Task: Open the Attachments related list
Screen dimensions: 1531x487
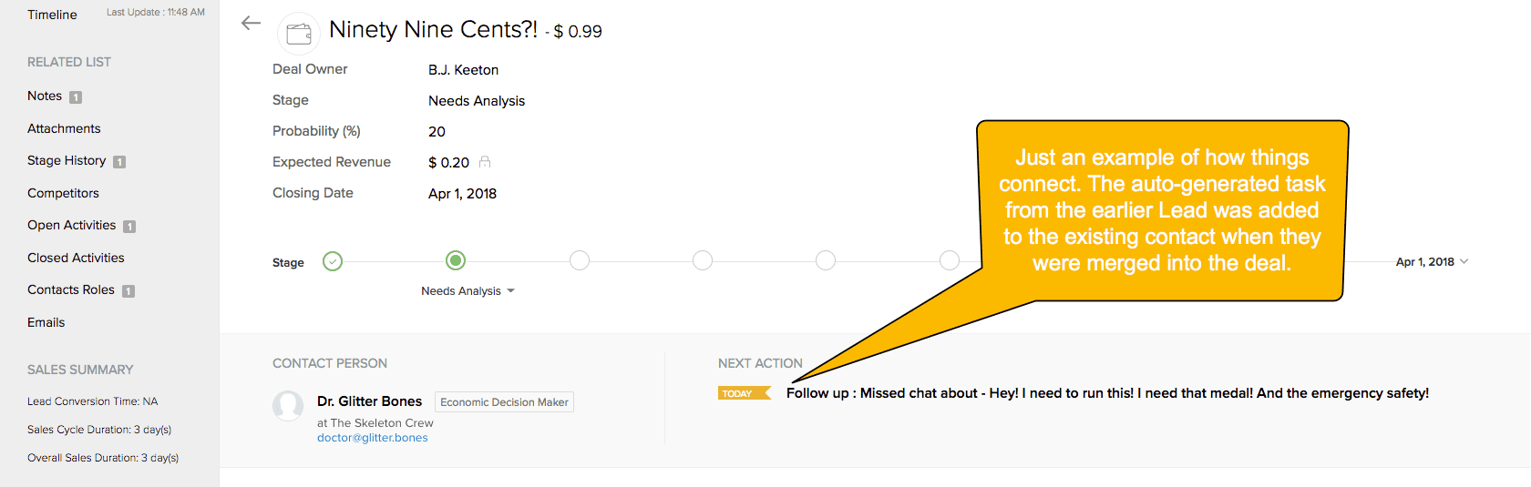Action: tap(64, 129)
